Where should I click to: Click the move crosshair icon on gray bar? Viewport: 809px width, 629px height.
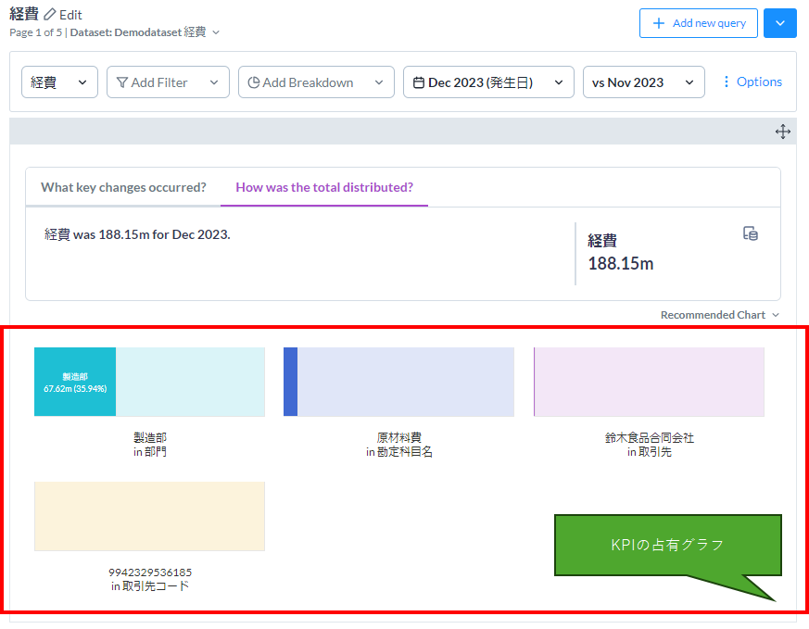(783, 132)
